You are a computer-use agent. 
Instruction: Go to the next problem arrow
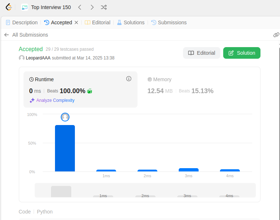92,7
